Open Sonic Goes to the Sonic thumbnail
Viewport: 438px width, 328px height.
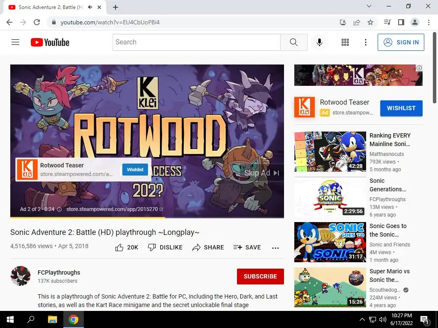[x=330, y=242]
